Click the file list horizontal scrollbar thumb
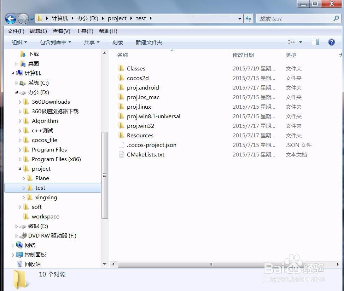 [x=211, y=264]
